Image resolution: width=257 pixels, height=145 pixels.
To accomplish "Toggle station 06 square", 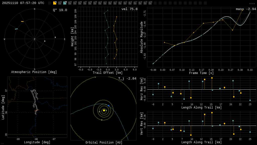I will tap(80, 3).
